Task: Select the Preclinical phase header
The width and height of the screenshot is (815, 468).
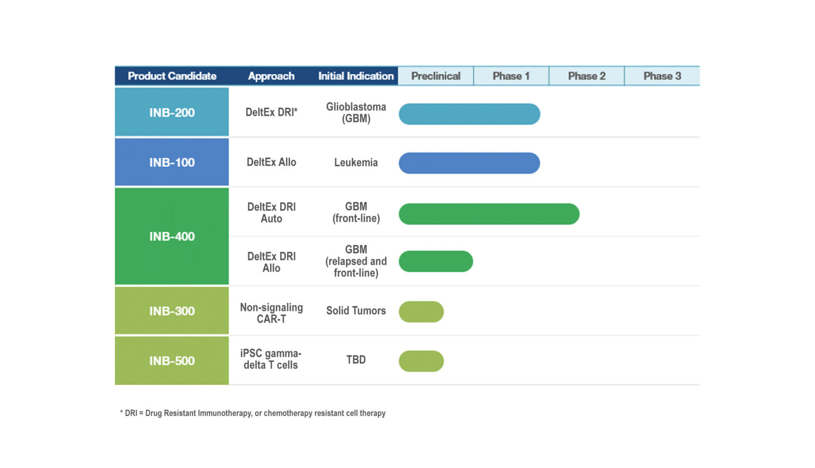Action: click(436, 76)
